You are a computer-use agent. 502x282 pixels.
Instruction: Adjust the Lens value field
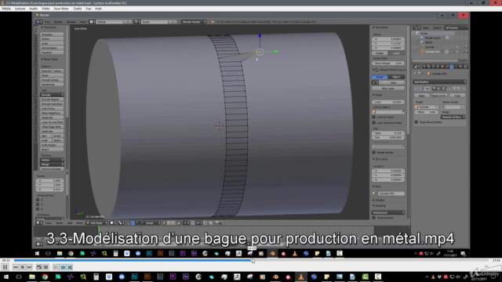pos(388,102)
